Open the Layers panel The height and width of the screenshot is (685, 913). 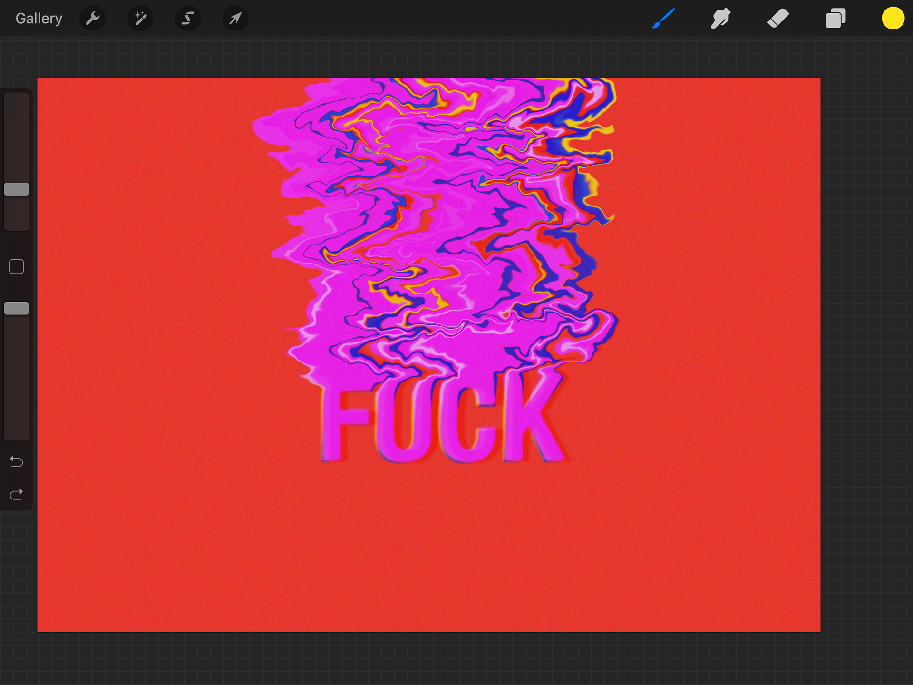pyautogui.click(x=835, y=19)
